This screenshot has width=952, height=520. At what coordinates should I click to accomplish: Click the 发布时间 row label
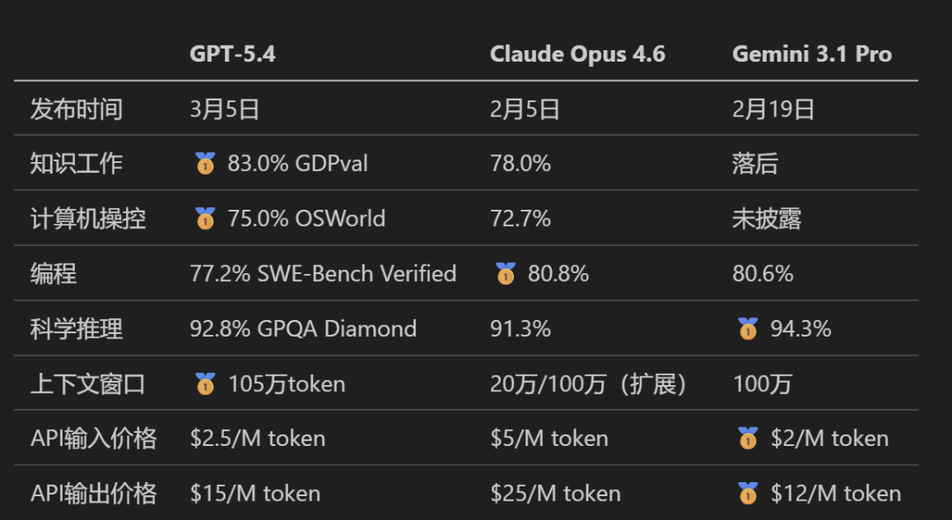[77, 109]
